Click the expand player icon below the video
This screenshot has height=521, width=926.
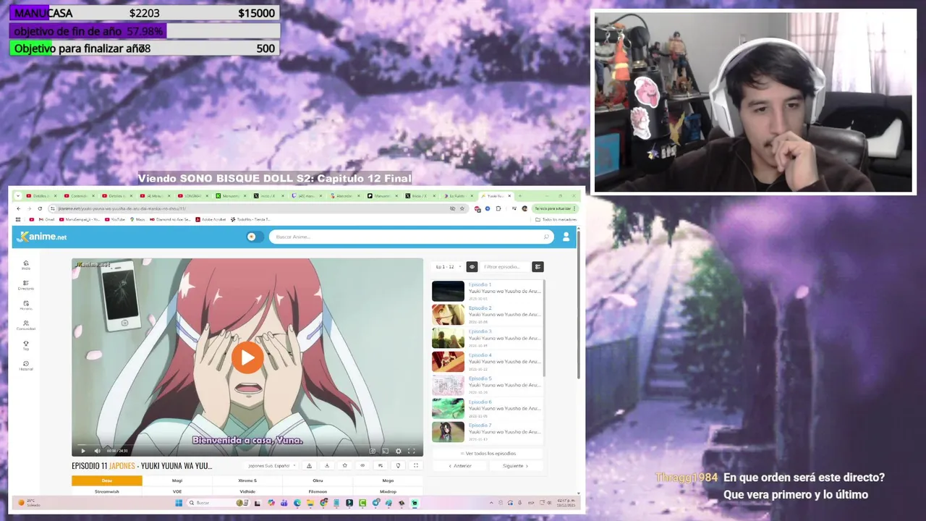tap(416, 466)
